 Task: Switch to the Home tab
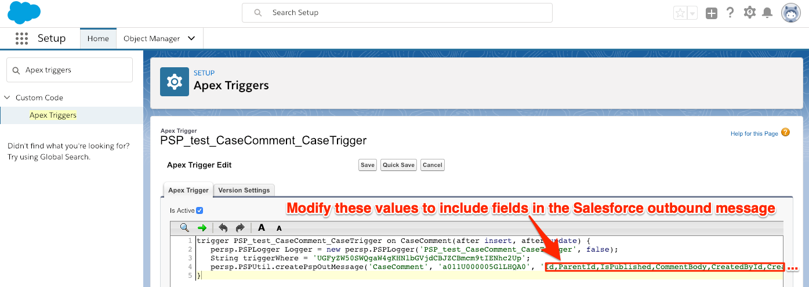(x=98, y=38)
